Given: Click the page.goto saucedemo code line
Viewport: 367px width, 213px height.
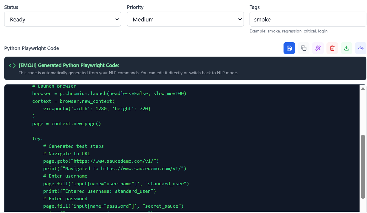Looking at the screenshot, I should [x=101, y=161].
